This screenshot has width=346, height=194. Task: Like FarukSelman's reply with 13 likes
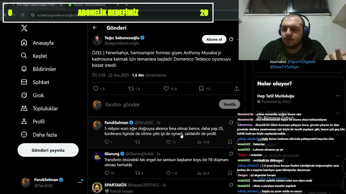171,142
